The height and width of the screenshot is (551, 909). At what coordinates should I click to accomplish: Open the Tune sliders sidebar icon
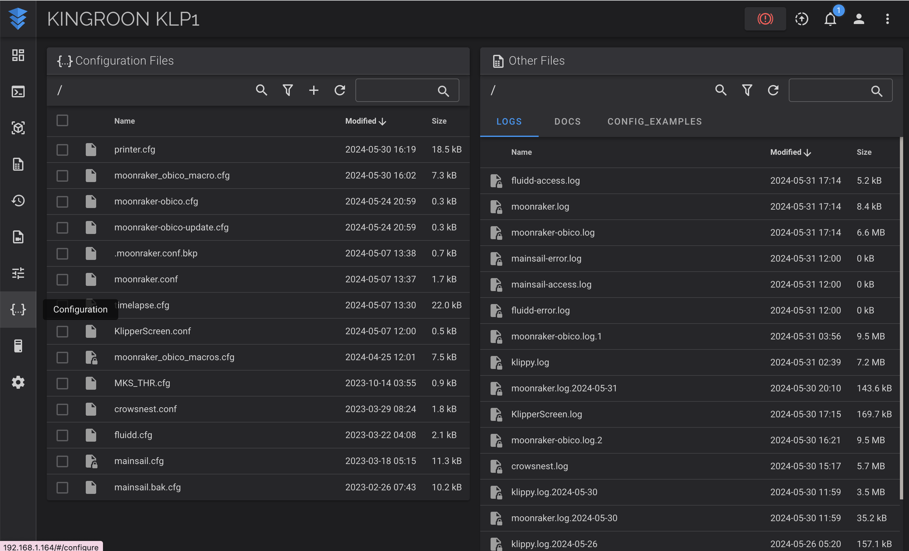point(18,273)
